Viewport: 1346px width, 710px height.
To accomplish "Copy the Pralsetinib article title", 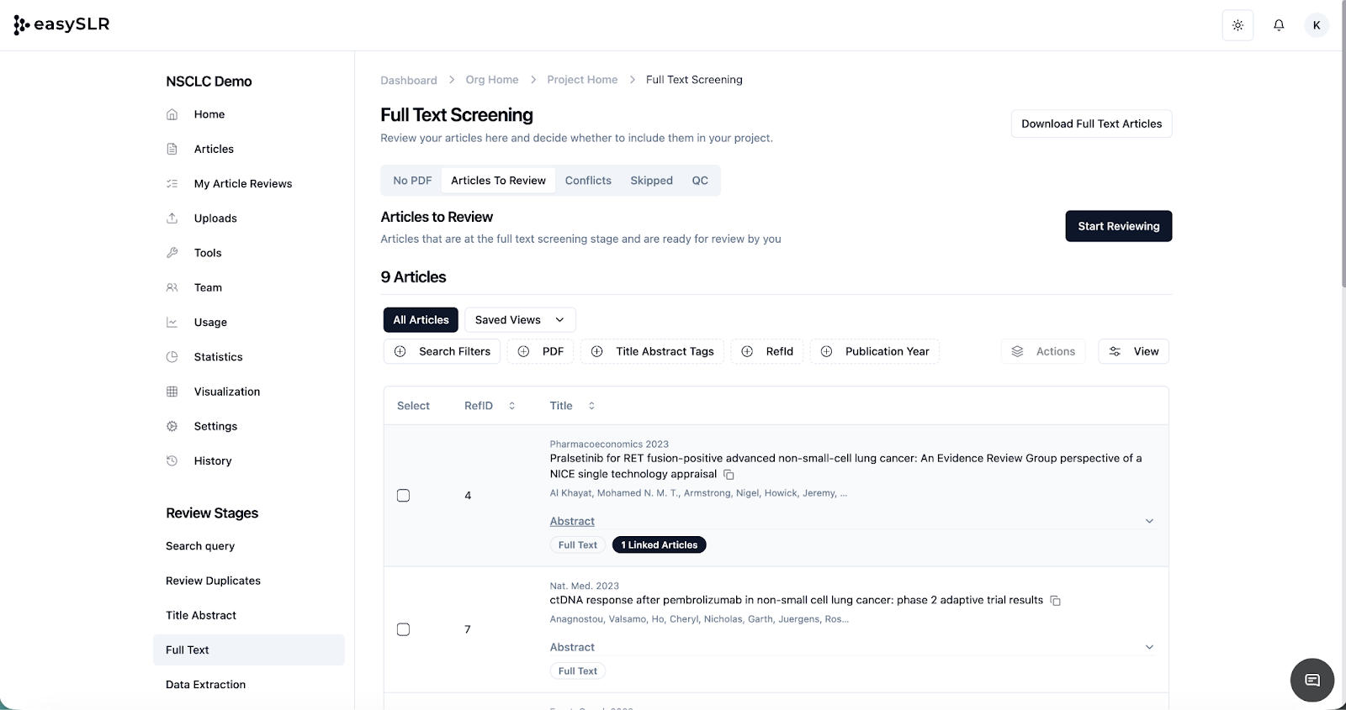I will tap(729, 475).
